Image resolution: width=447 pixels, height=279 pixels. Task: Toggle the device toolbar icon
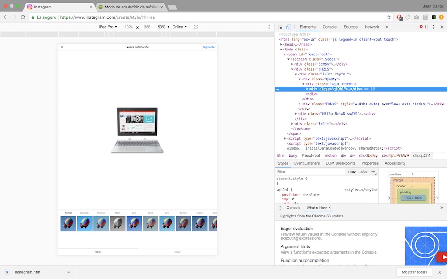[x=288, y=27]
